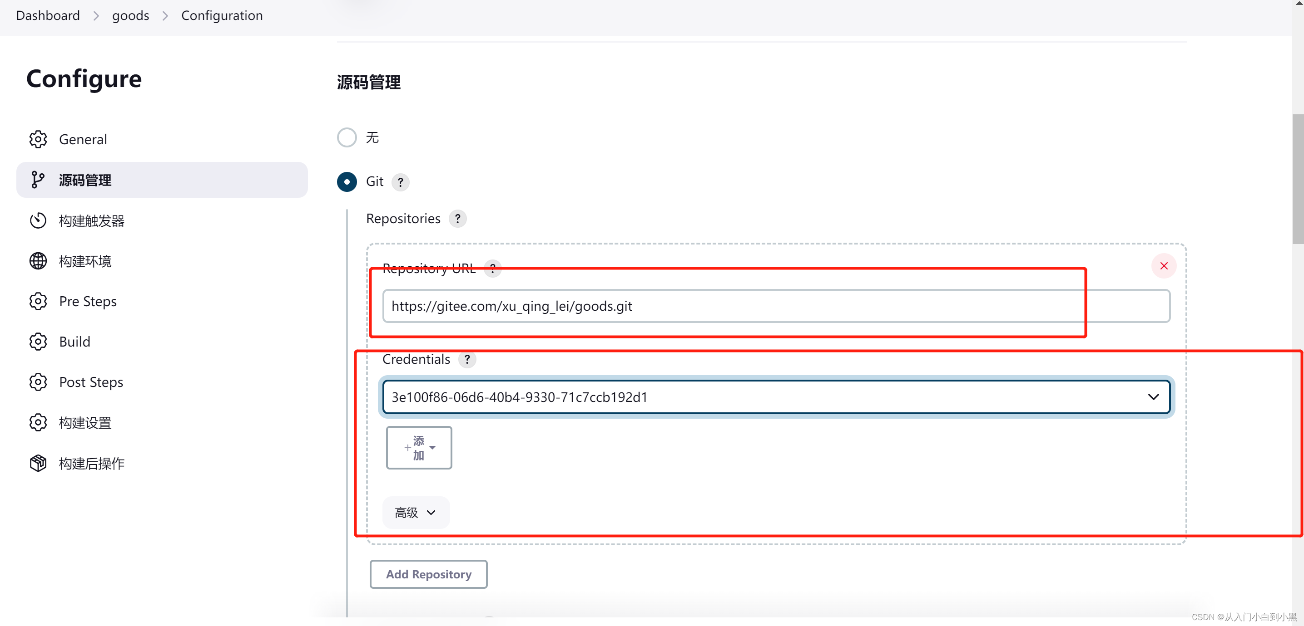Go to 构建设置 section
The width and height of the screenshot is (1304, 626).
click(162, 423)
